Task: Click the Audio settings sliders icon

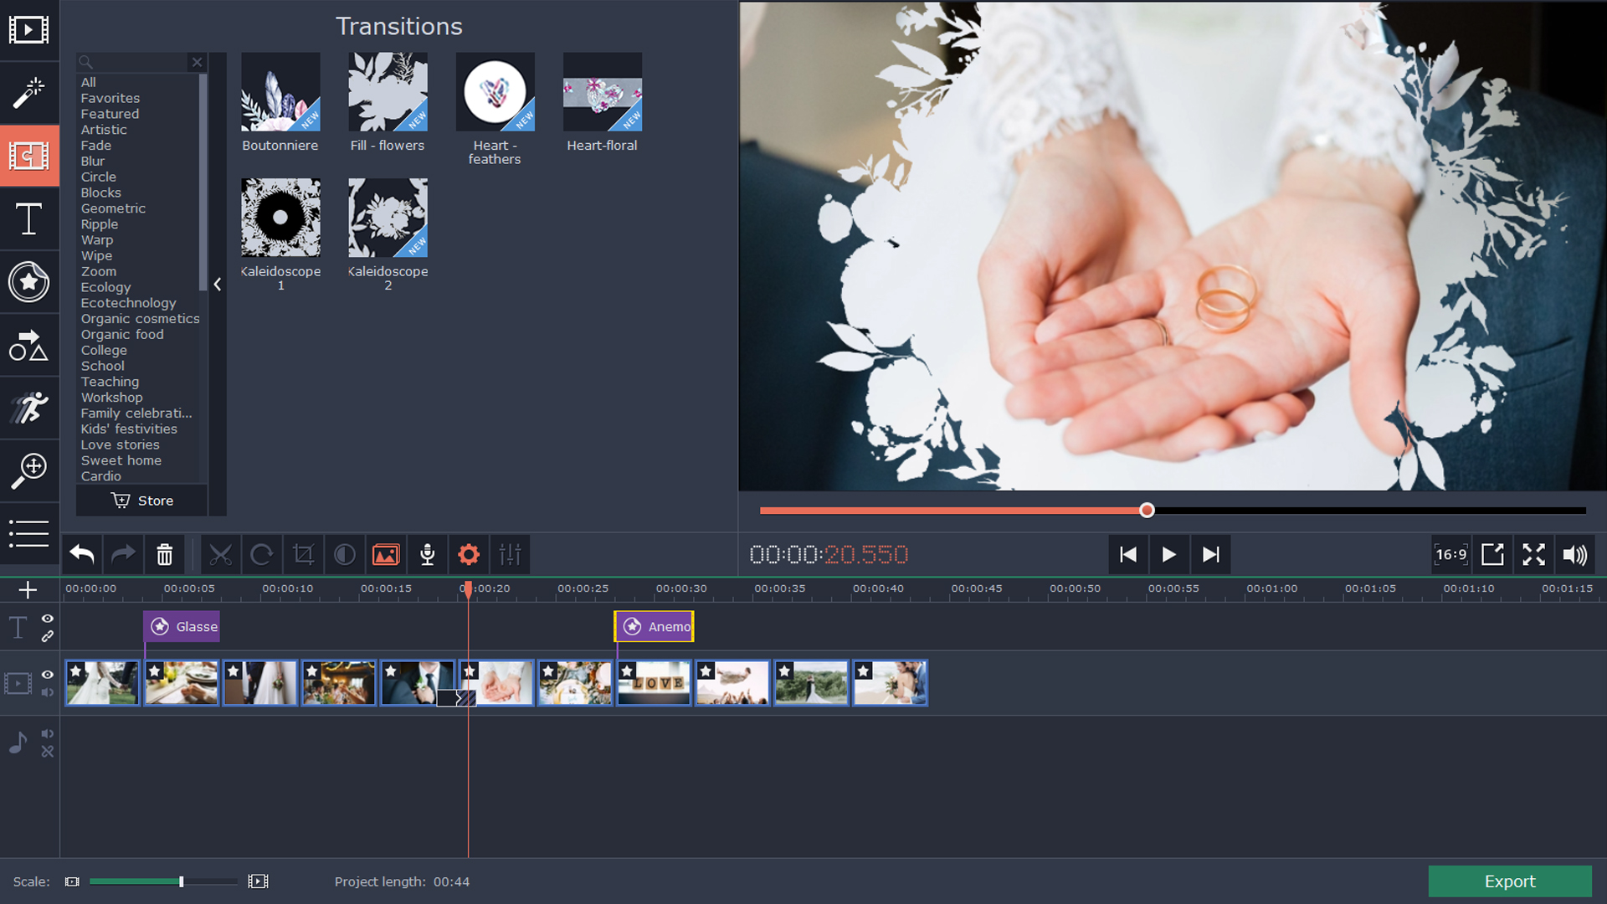Action: tap(510, 554)
